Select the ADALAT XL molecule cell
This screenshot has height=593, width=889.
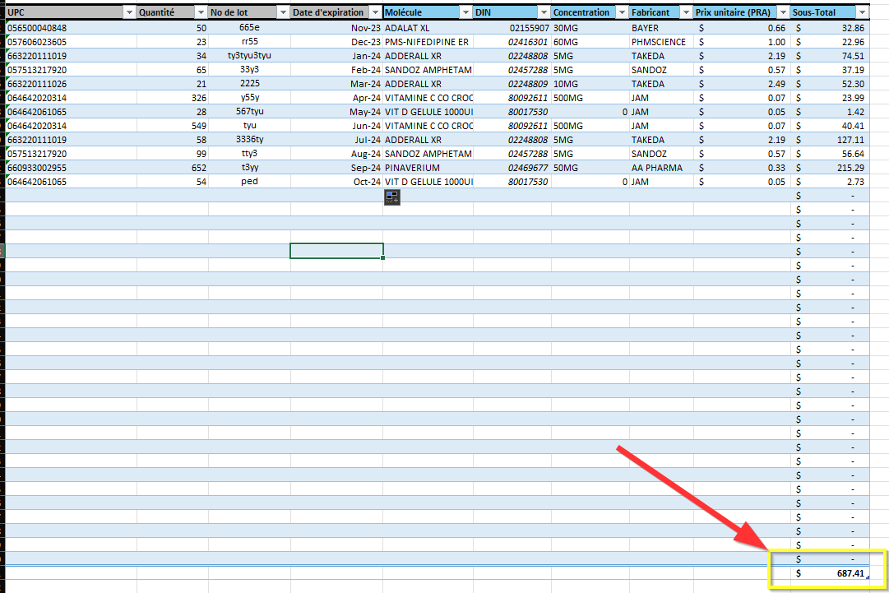pos(428,28)
